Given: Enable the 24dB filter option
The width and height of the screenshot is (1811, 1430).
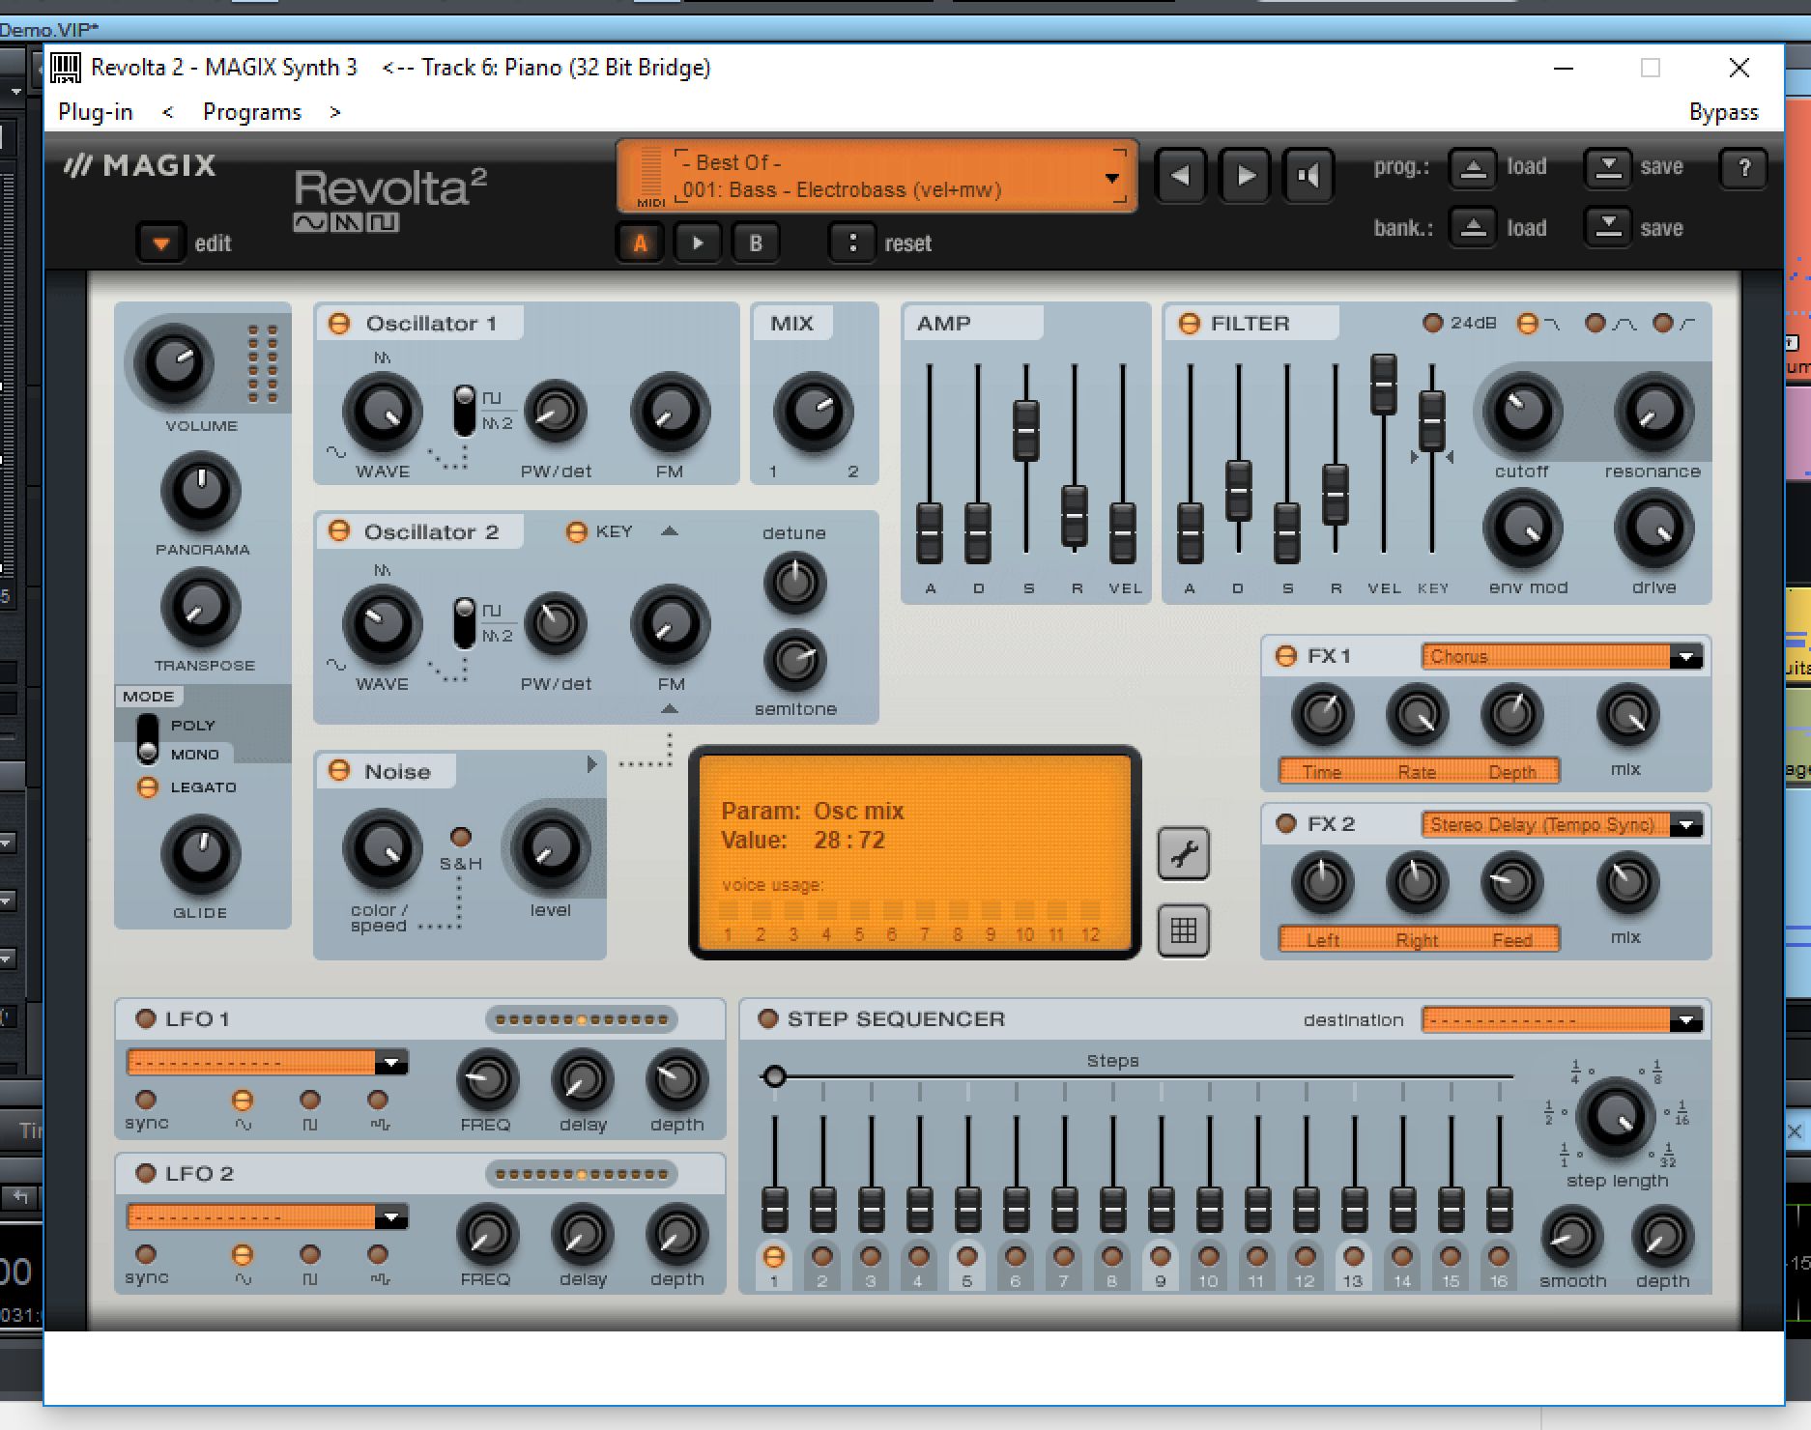Looking at the screenshot, I should (x=1433, y=323).
